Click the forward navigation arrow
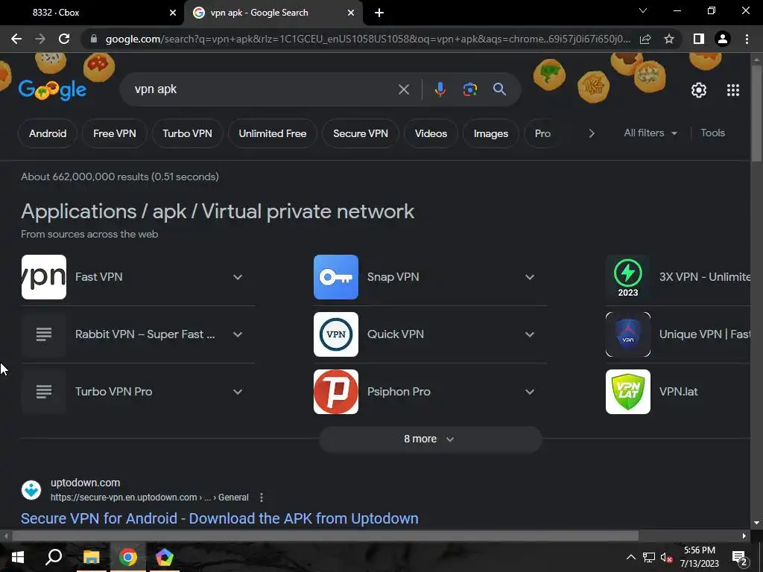 click(40, 39)
